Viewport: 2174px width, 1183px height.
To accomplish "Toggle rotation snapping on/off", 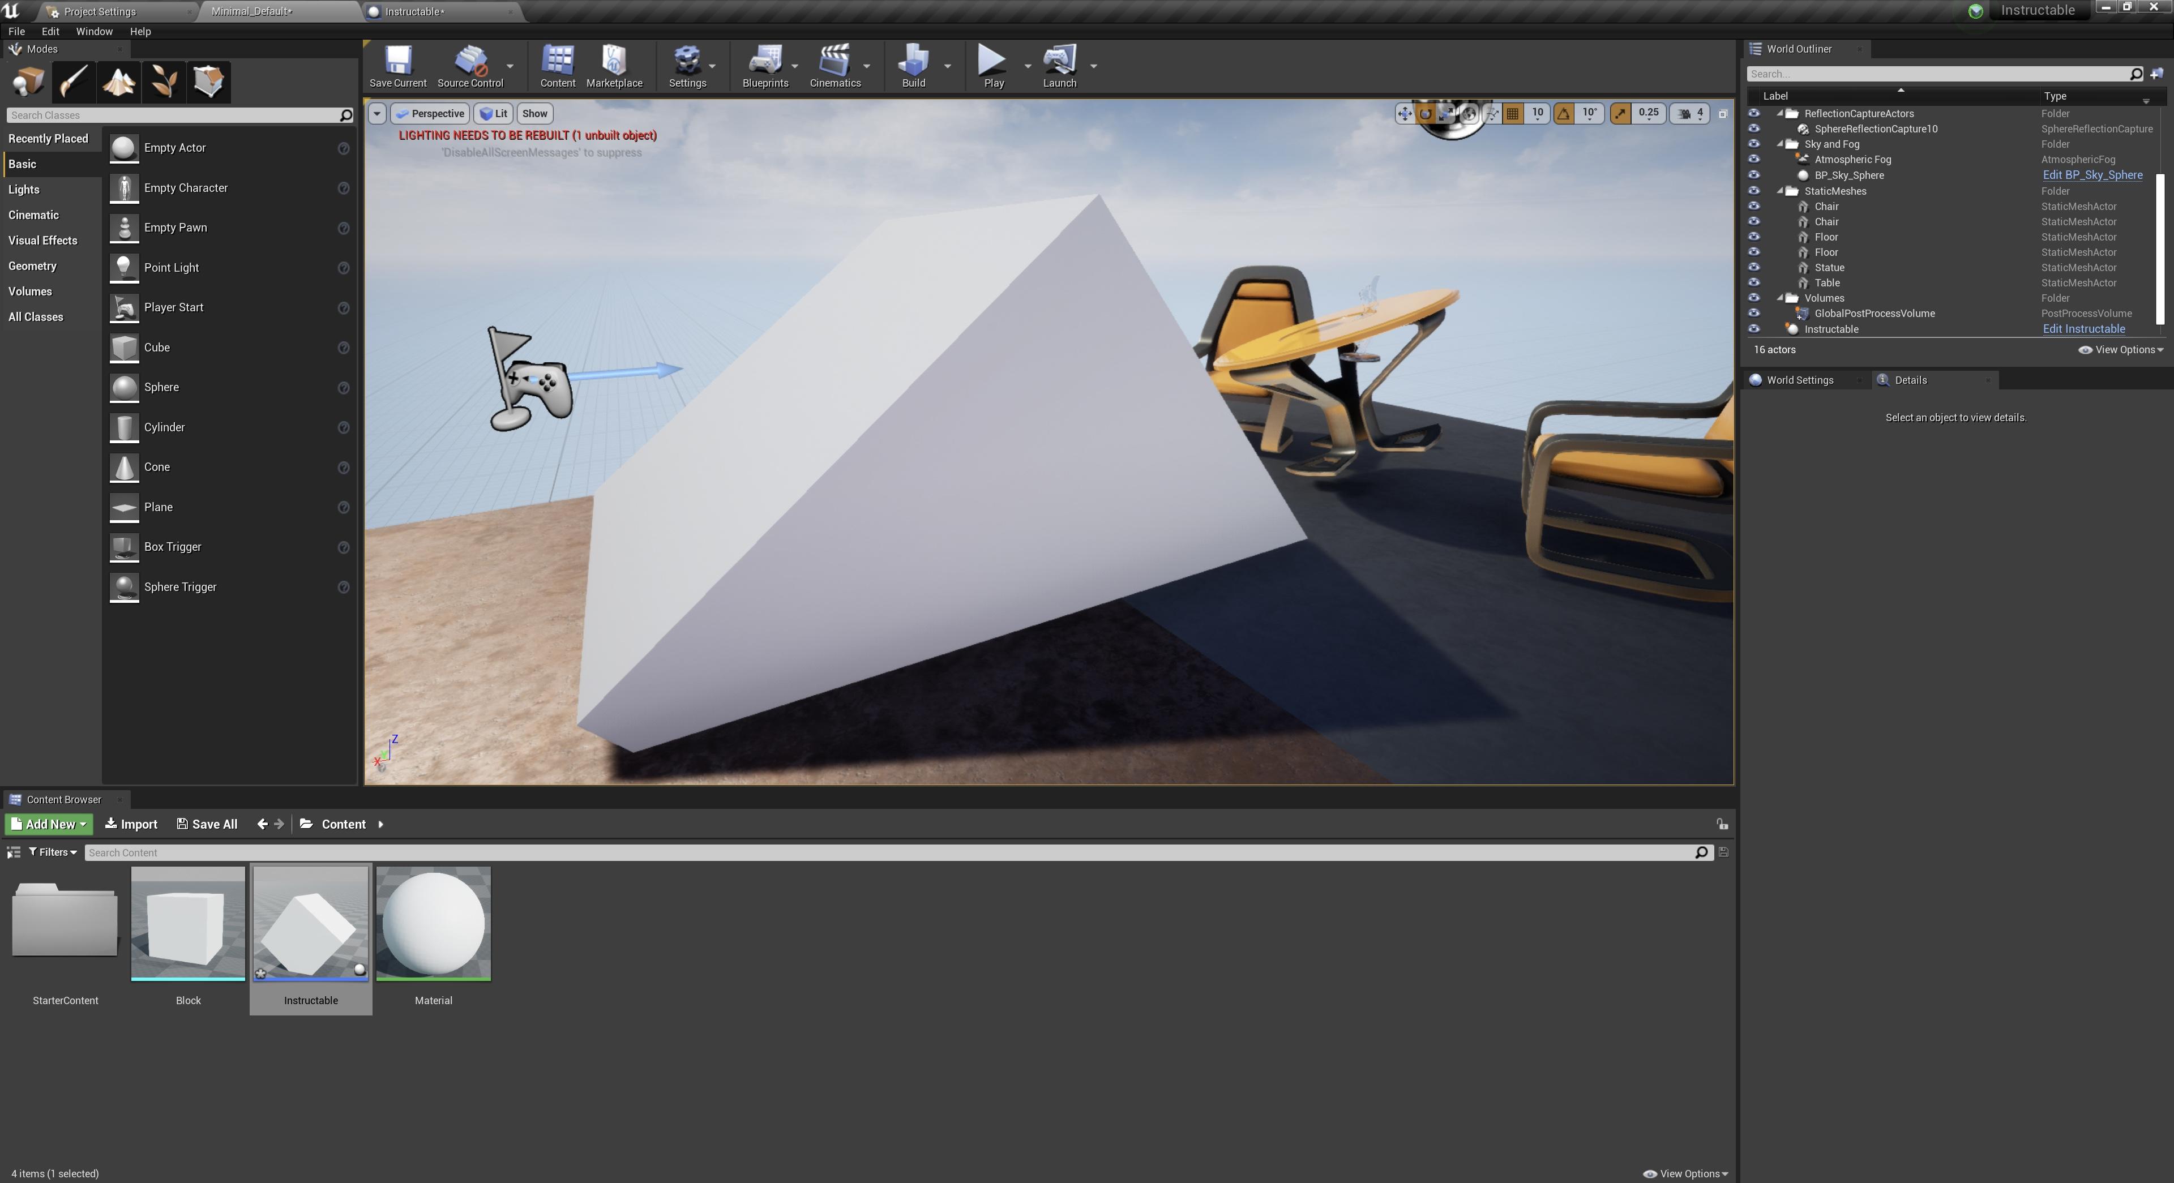I will point(1564,113).
